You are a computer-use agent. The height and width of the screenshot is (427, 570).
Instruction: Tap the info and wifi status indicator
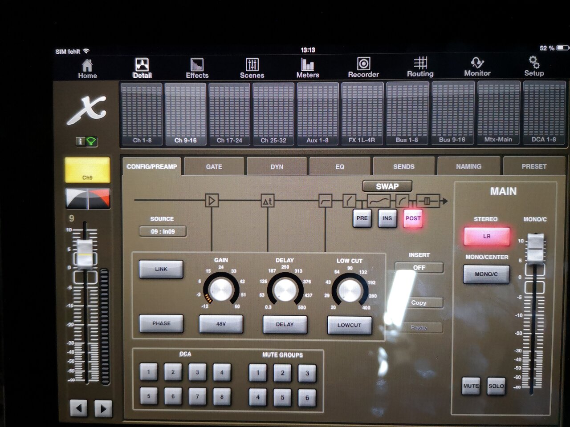coord(86,141)
